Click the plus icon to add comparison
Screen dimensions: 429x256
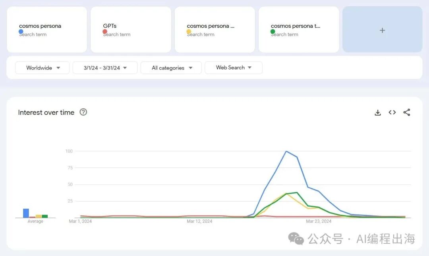tap(382, 30)
